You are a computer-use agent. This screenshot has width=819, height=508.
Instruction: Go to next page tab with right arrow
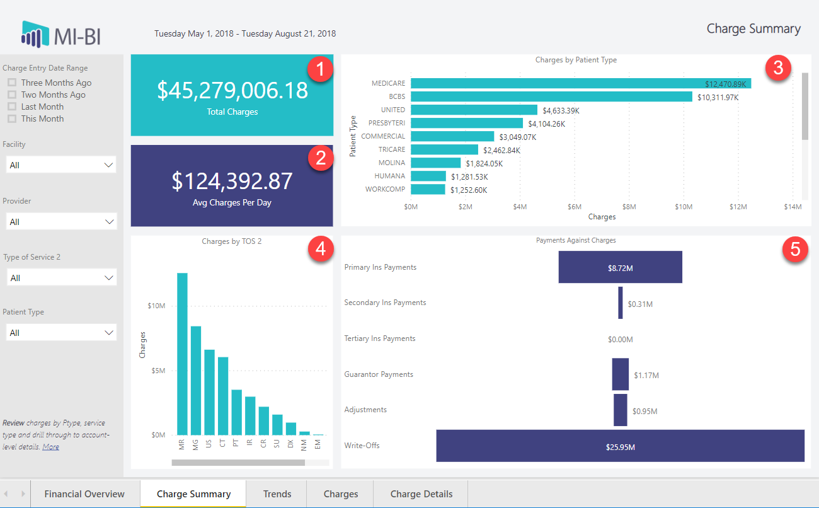[23, 494]
